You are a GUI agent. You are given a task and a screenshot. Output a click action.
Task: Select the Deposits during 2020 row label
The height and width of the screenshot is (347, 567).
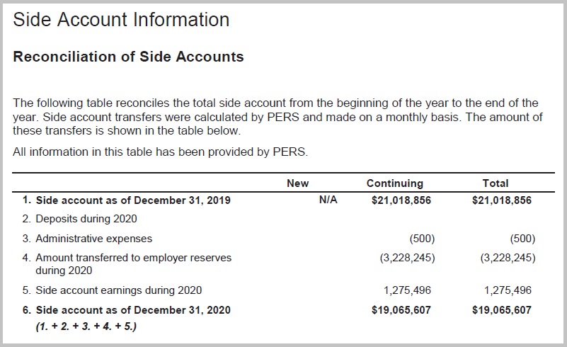click(86, 219)
